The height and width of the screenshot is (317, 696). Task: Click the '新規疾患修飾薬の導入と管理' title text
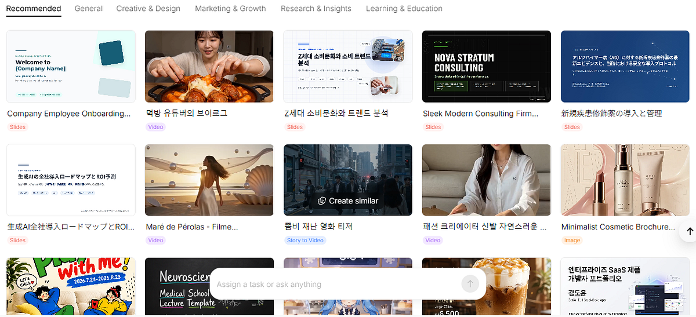pyautogui.click(x=612, y=114)
